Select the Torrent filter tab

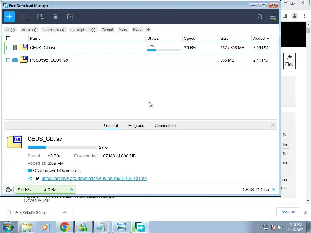108,29
